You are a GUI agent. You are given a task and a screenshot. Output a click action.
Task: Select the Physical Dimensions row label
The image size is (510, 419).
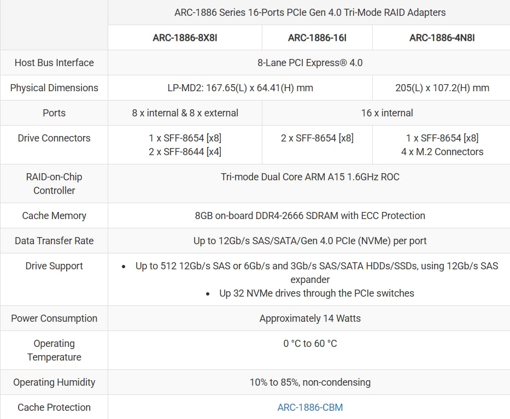(54, 88)
